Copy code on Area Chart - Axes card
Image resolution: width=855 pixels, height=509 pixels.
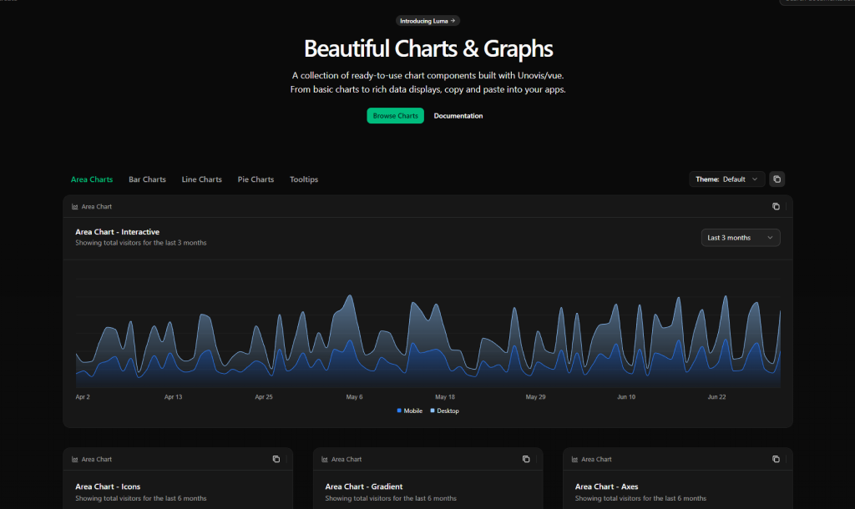[x=776, y=459]
